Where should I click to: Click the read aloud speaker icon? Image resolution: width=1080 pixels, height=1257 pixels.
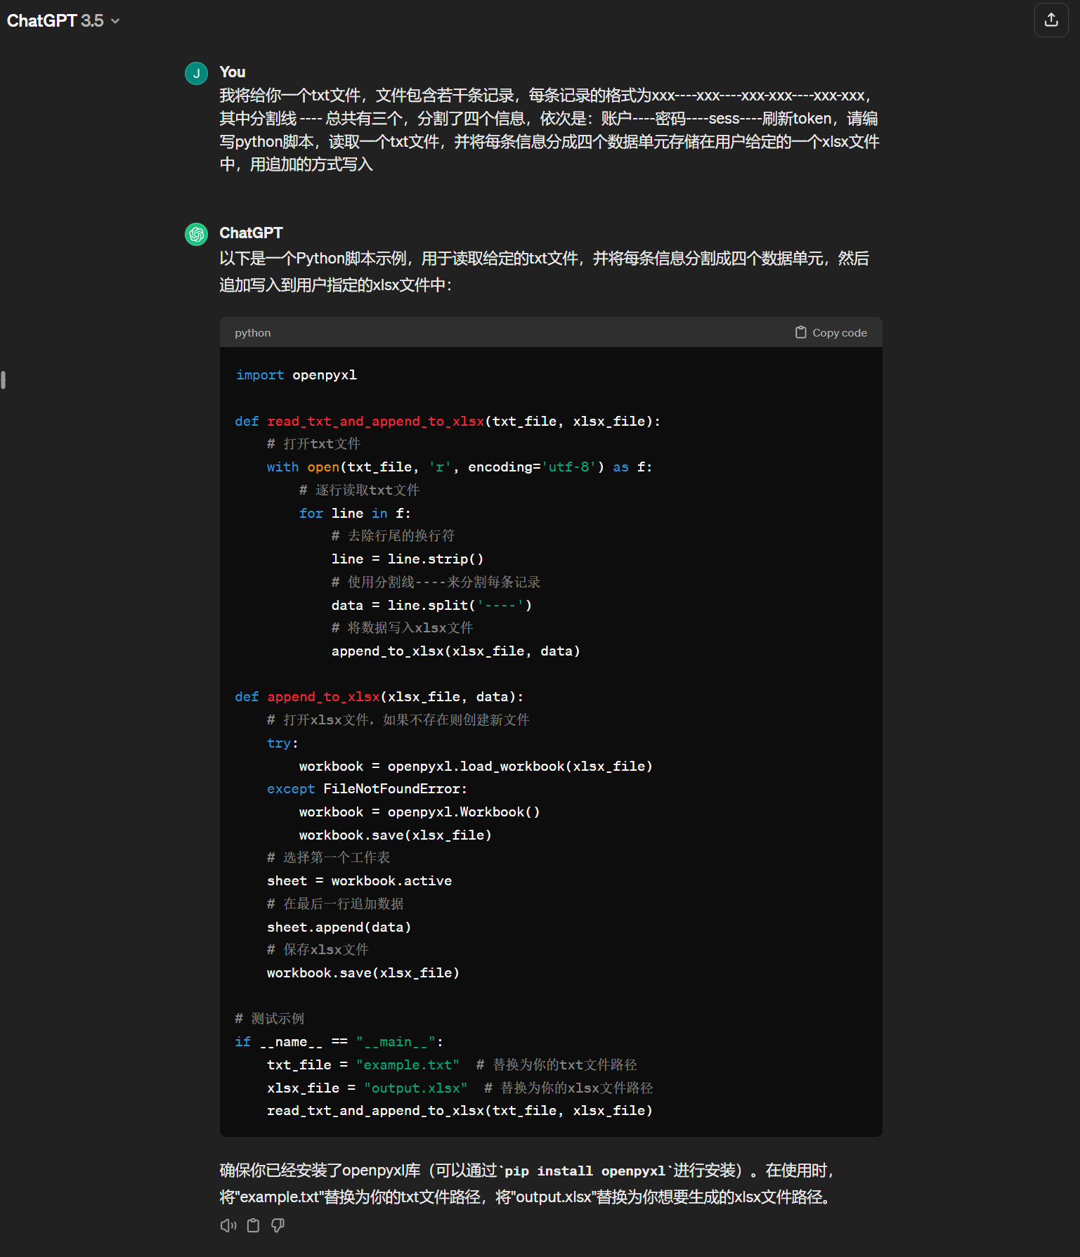click(x=228, y=1225)
